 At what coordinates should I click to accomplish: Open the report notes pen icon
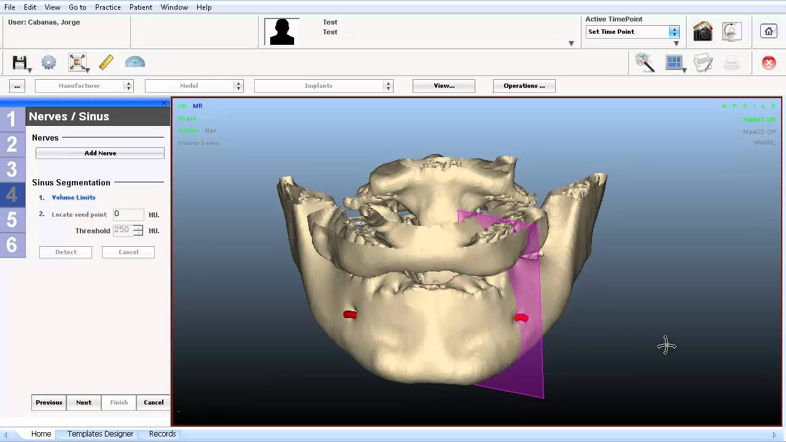click(703, 63)
